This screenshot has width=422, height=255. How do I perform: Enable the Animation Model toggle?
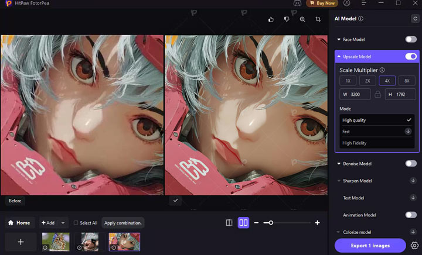411,215
